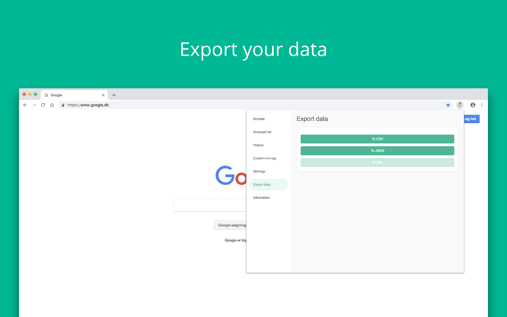
Task: Reload the page with refresh icon
Action: pos(43,105)
